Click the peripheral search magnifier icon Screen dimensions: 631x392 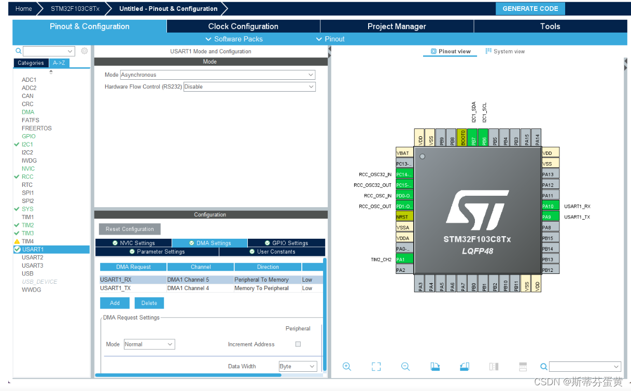click(x=19, y=51)
